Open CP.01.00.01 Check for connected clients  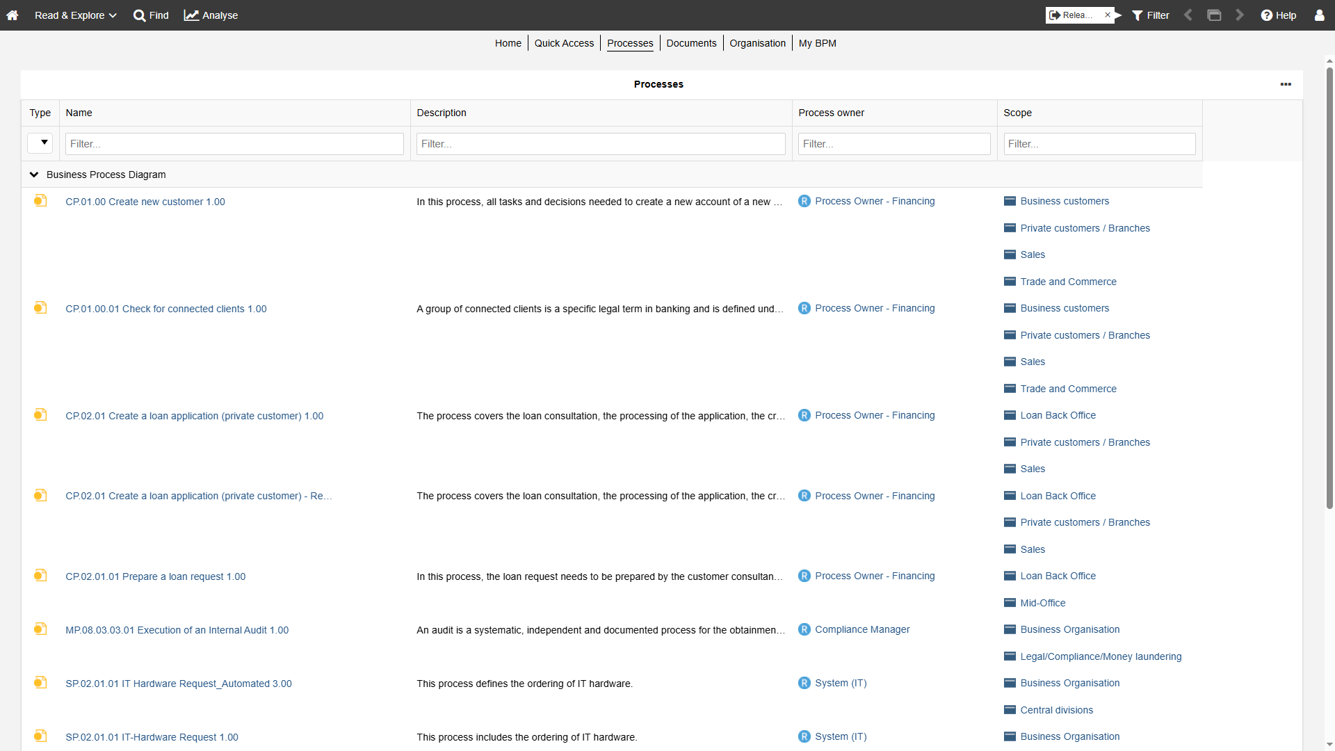point(166,309)
